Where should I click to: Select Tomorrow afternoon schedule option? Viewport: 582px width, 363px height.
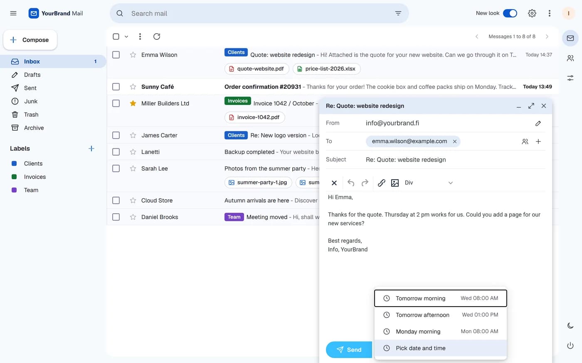[x=441, y=315]
